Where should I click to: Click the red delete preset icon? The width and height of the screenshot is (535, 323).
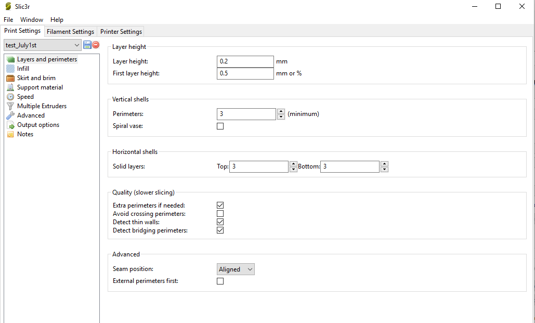tap(96, 45)
